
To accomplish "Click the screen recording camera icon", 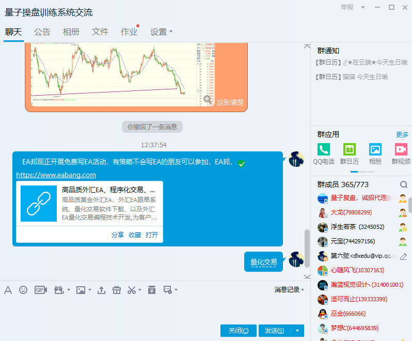I will point(59,290).
